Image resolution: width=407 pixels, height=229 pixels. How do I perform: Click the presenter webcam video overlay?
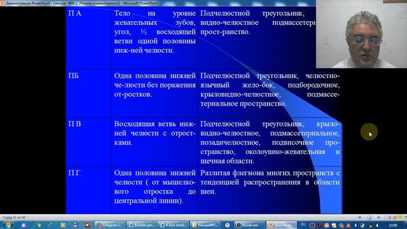click(361, 34)
